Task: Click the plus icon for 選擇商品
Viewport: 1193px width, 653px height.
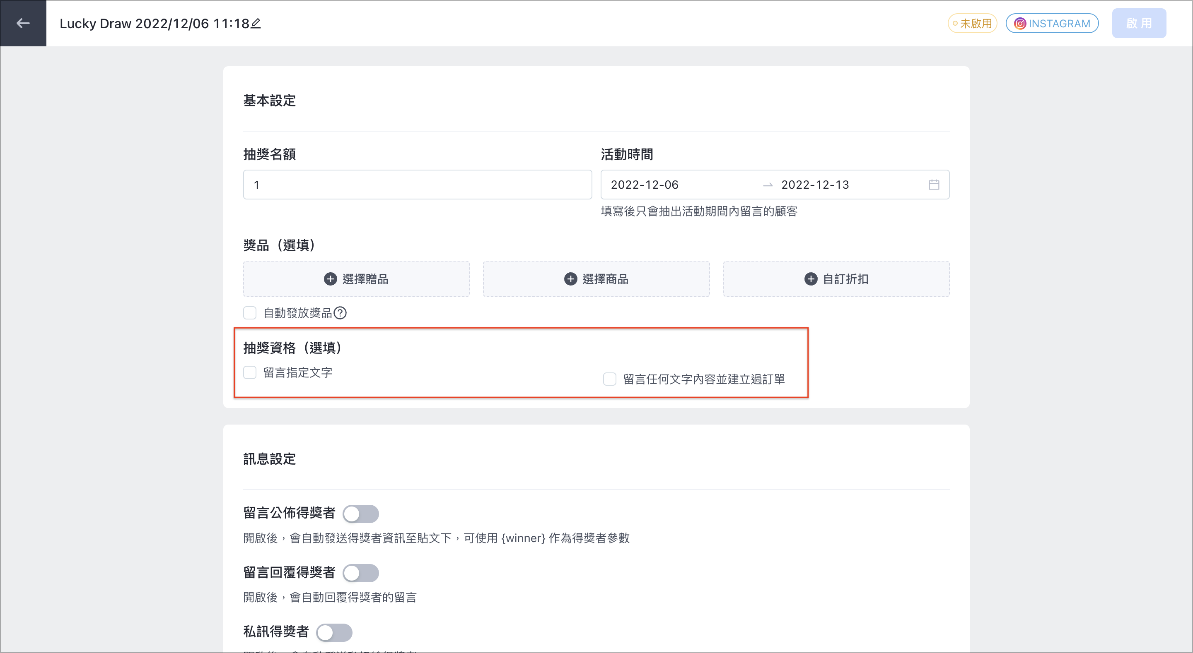Action: click(570, 278)
